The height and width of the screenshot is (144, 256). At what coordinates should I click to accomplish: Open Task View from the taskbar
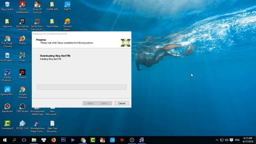click(24, 140)
